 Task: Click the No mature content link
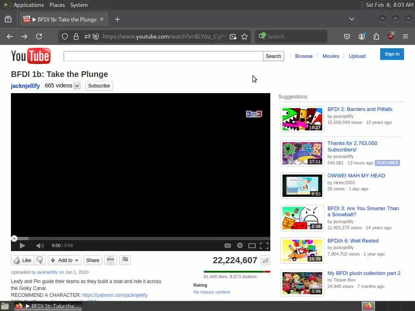point(212,292)
